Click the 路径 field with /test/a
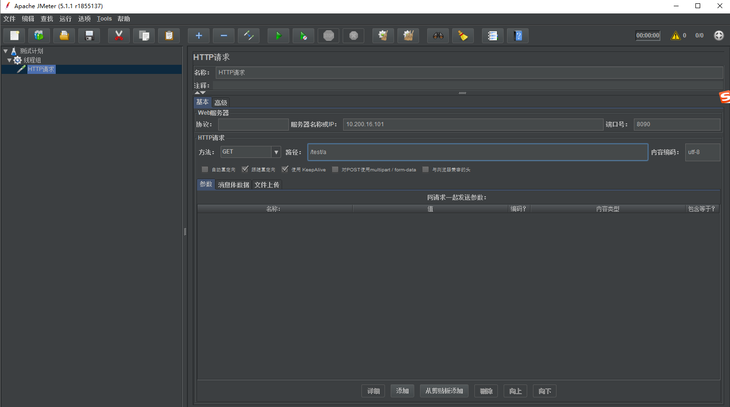The height and width of the screenshot is (407, 730). click(478, 152)
